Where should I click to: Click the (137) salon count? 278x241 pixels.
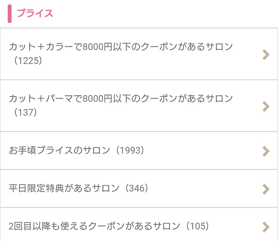coord(26,113)
